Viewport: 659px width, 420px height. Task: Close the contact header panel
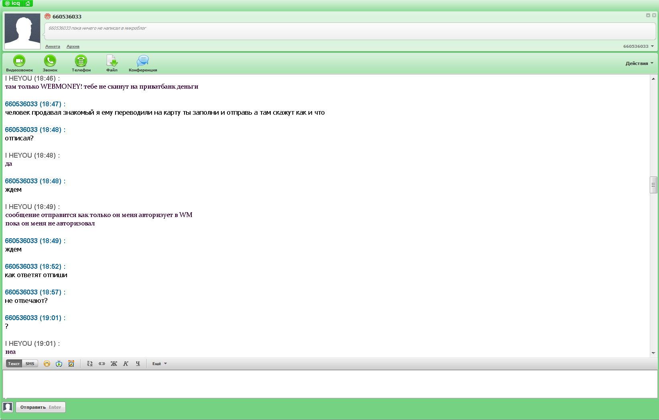click(x=654, y=15)
